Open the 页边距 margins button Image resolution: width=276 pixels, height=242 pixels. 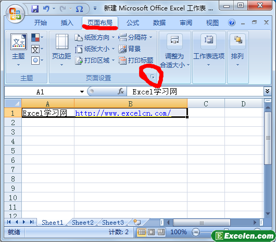[61, 50]
